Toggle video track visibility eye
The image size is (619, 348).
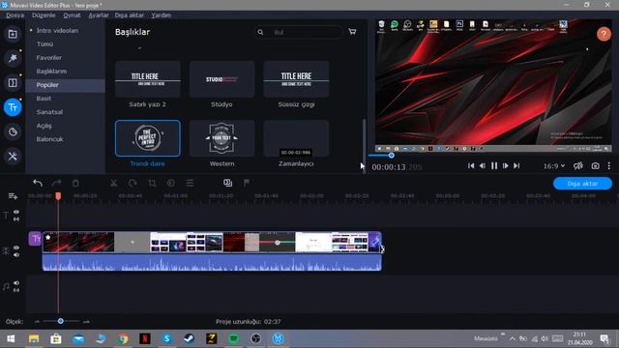(x=16, y=247)
